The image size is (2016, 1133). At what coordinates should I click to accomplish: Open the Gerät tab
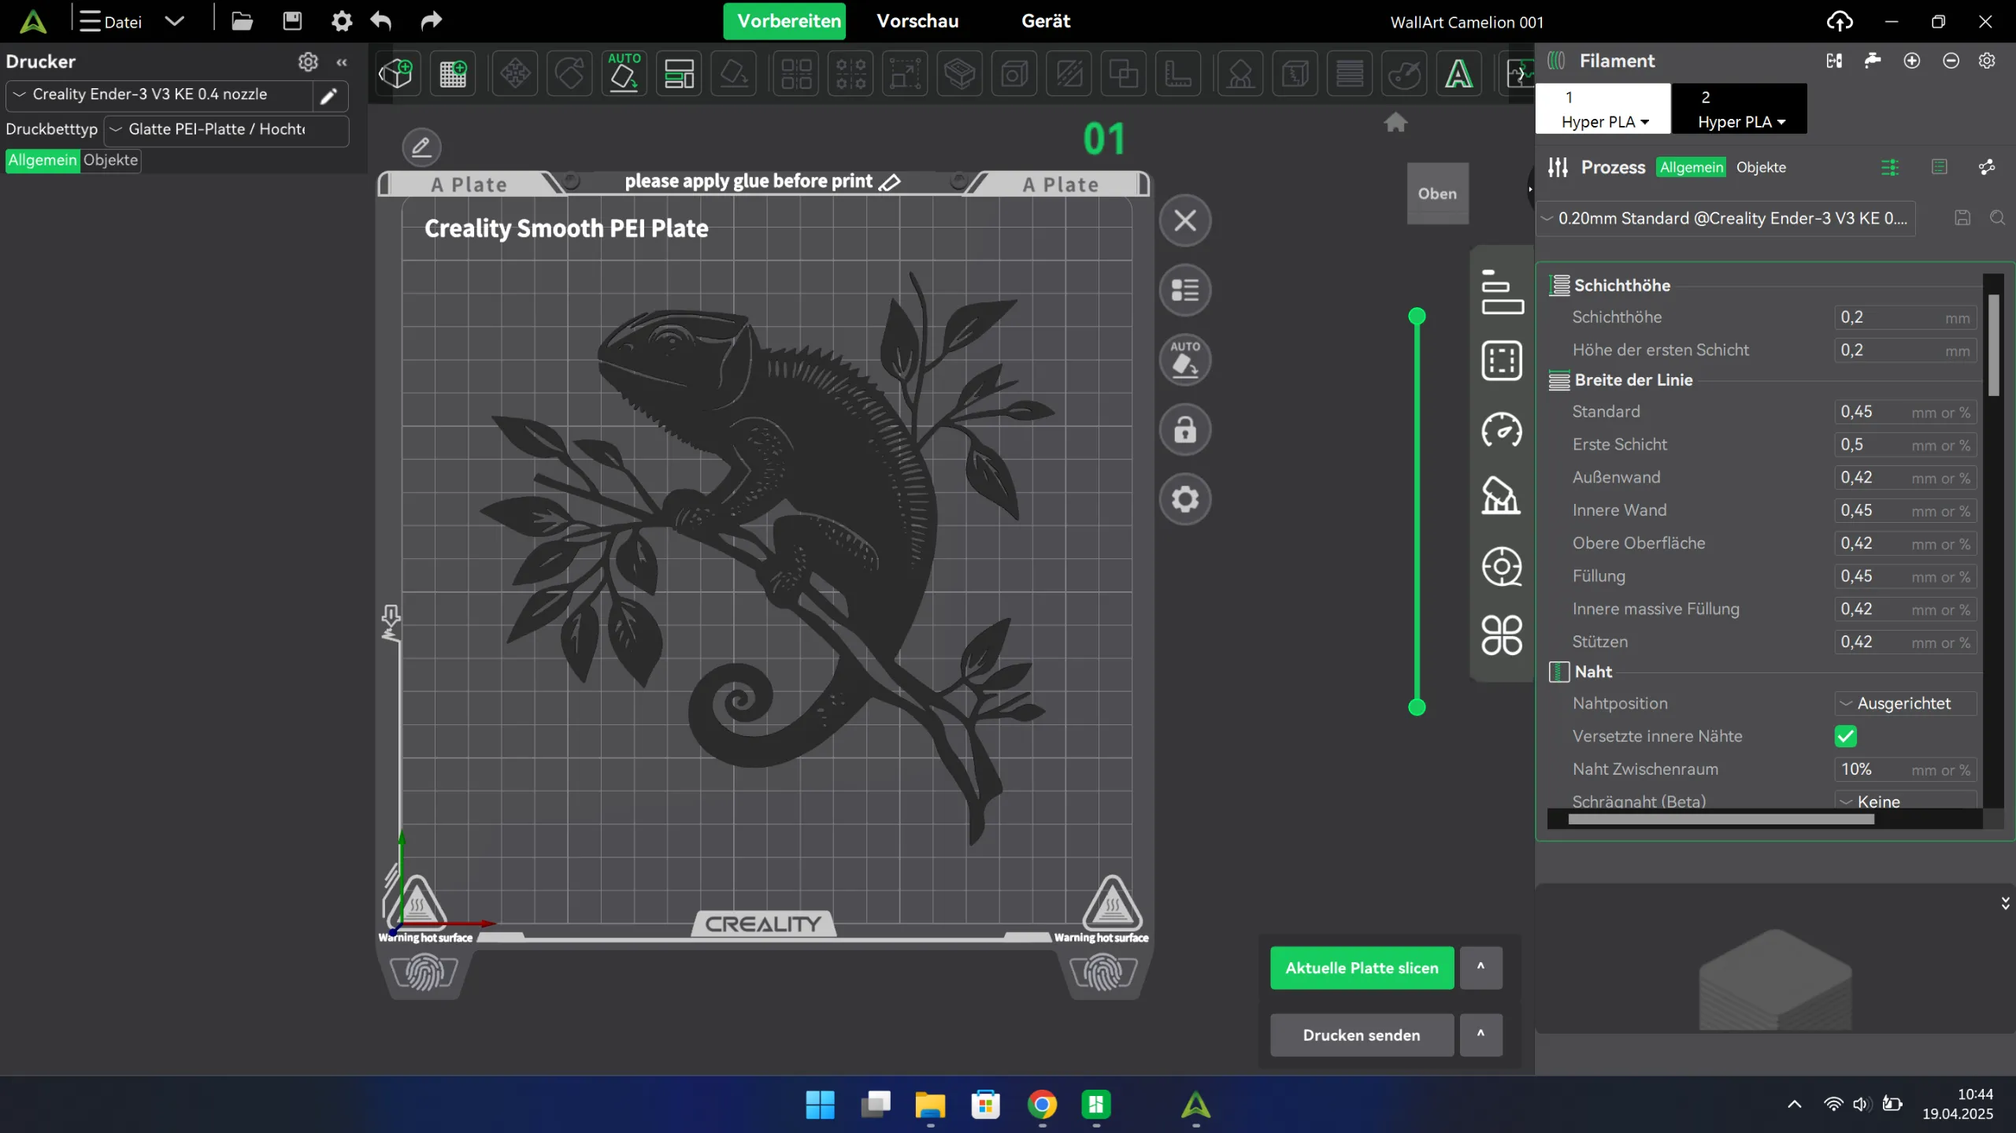pos(1045,21)
